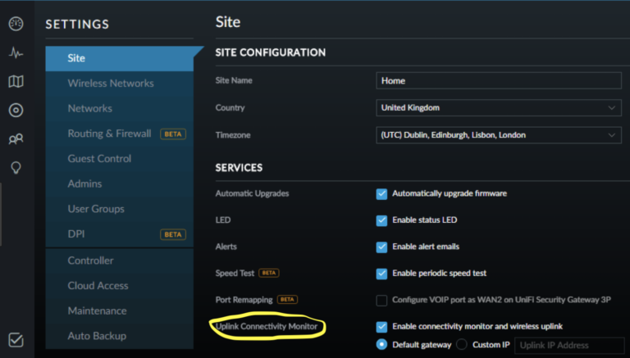This screenshot has height=358, width=630.
Task: Open the Country dropdown
Action: (x=499, y=107)
